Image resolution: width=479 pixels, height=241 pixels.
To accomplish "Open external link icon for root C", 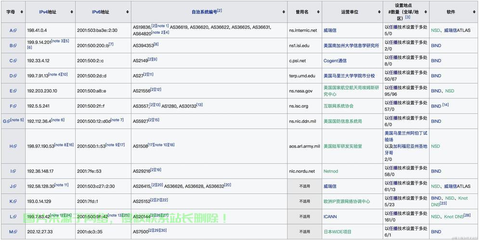I will coord(15,61).
